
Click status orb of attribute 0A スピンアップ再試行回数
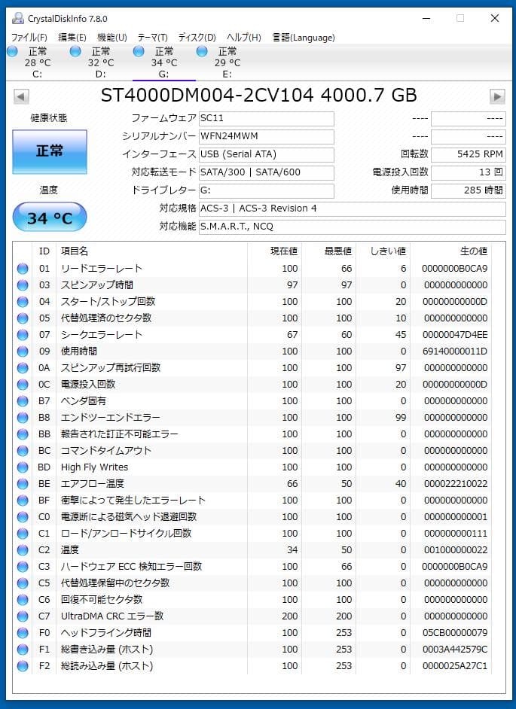pyautogui.click(x=23, y=368)
